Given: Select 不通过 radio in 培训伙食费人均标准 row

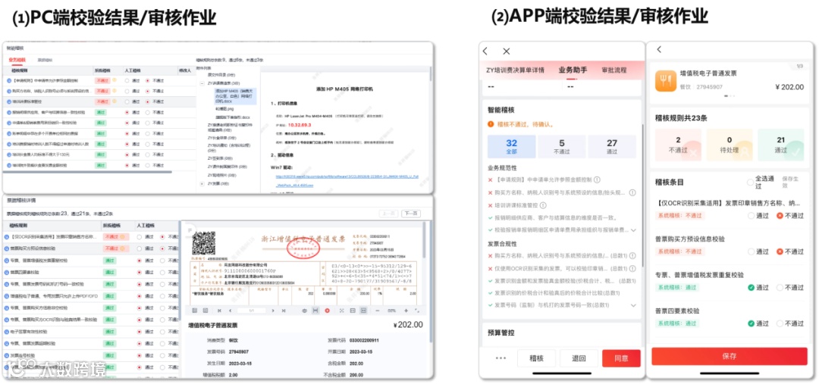Looking at the screenshot, I should (x=147, y=155).
